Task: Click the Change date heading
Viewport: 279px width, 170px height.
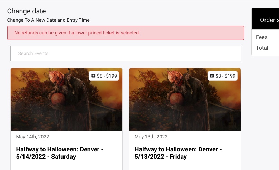Action: coord(26,11)
